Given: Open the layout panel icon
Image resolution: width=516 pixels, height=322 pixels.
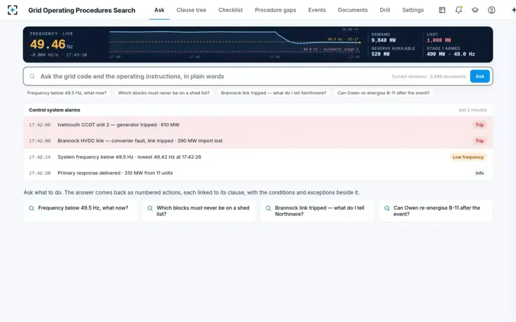Looking at the screenshot, I should point(442,10).
